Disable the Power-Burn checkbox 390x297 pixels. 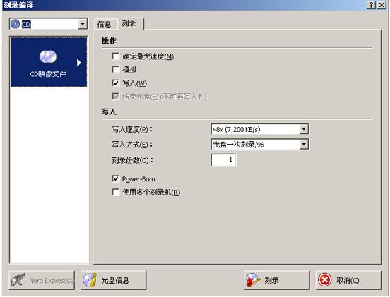(x=116, y=178)
